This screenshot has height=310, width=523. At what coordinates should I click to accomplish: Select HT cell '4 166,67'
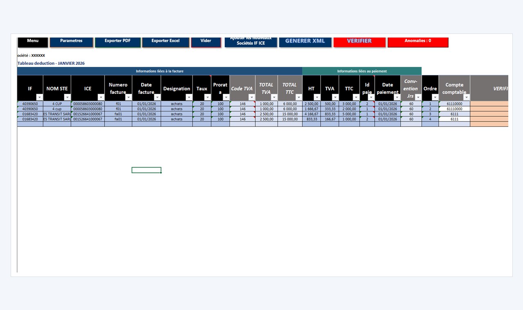coord(311,114)
